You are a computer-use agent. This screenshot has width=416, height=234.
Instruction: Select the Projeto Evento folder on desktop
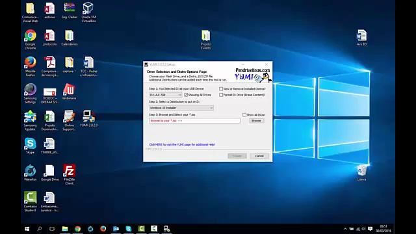click(x=205, y=39)
